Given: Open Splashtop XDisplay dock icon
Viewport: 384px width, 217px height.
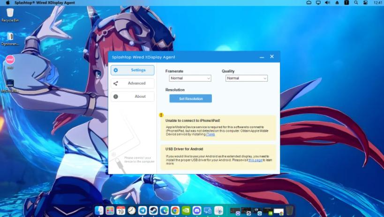Looking at the screenshot, I should pos(208,210).
